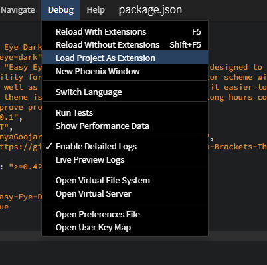267x265 pixels.
Task: Expand the Help menu
Action: [96, 10]
